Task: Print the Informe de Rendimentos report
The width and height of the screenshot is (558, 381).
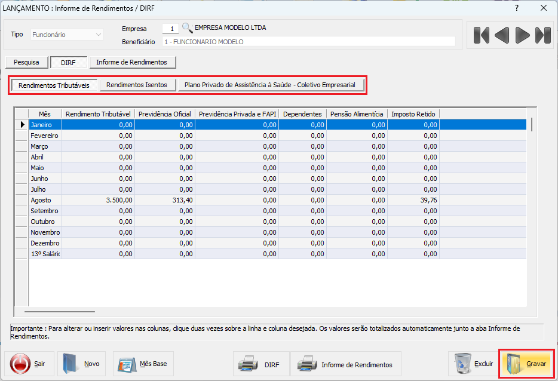Action: [345, 364]
